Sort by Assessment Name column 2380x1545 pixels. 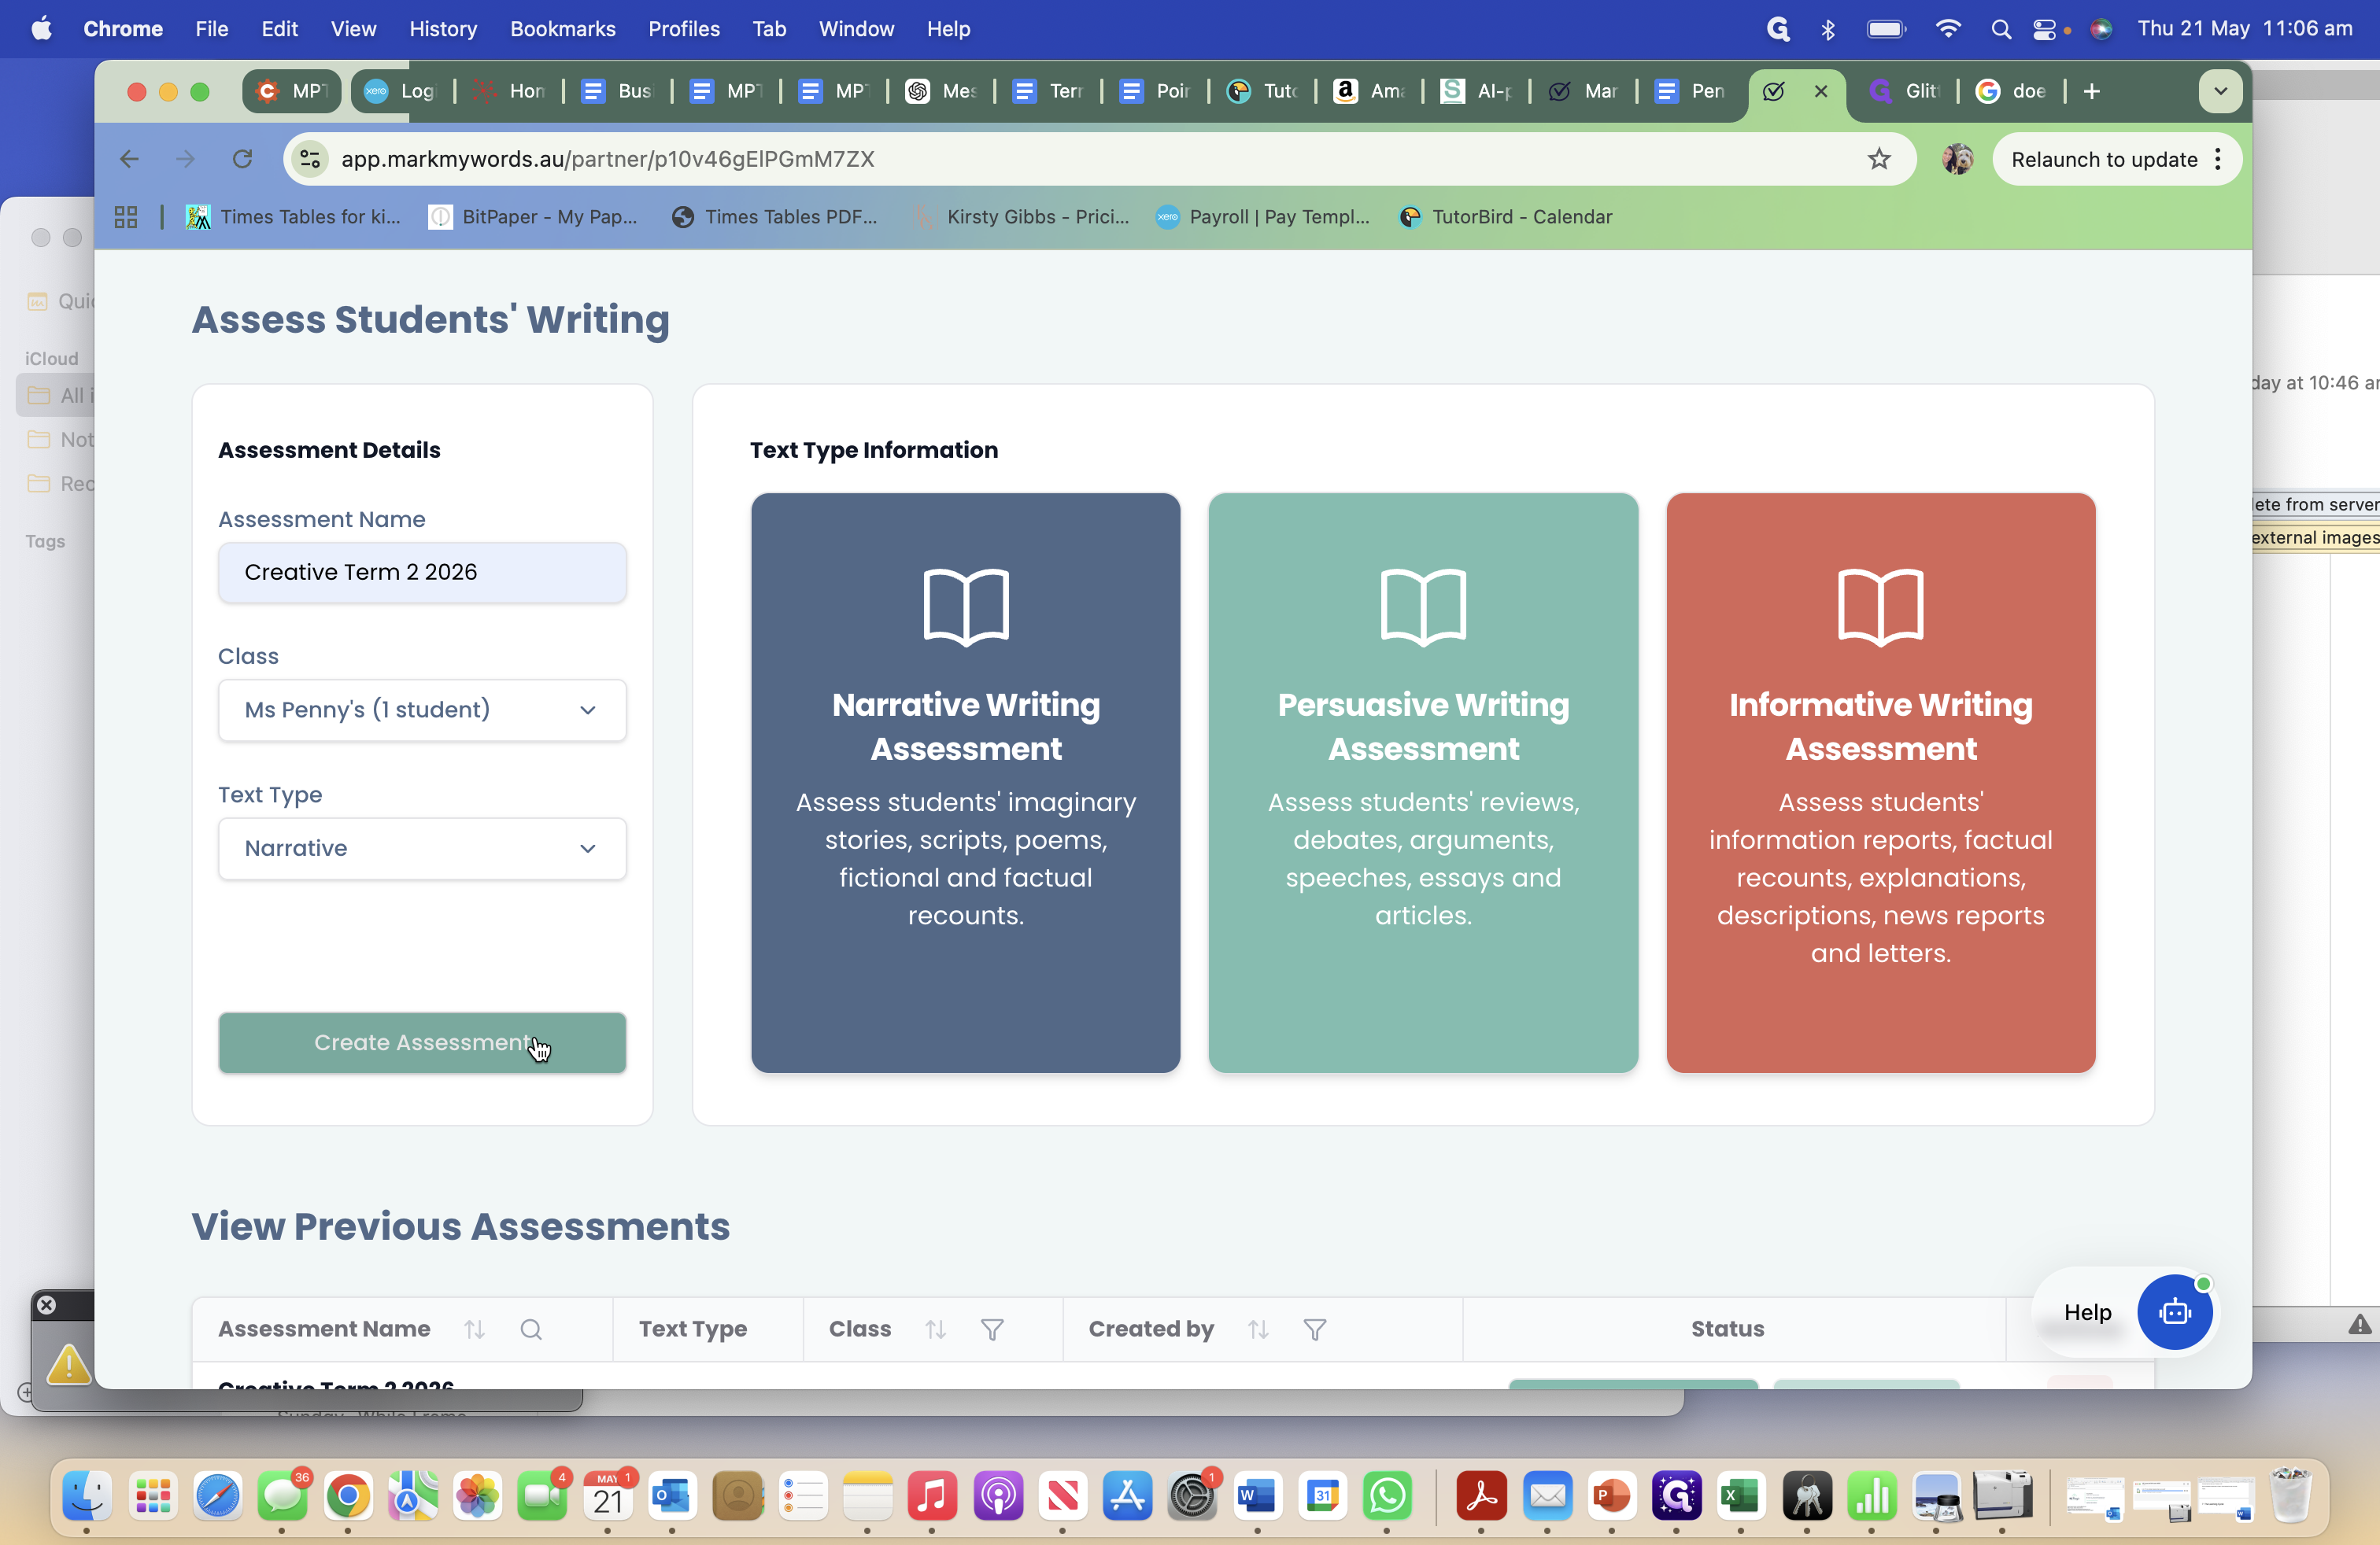point(474,1329)
